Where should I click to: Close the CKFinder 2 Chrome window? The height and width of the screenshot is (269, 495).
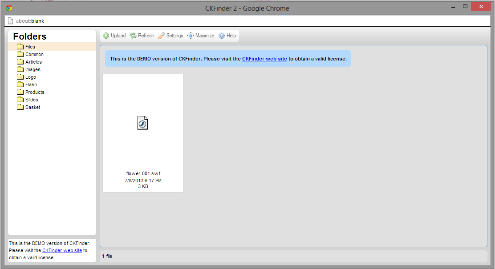pyautogui.click(x=481, y=6)
